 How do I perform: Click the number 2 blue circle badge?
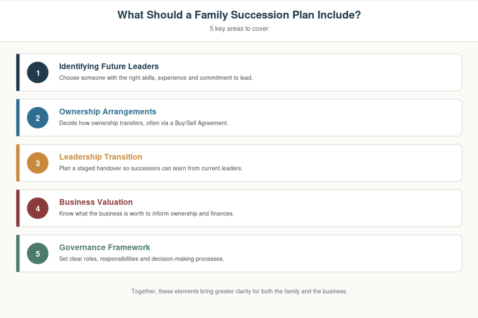click(38, 118)
